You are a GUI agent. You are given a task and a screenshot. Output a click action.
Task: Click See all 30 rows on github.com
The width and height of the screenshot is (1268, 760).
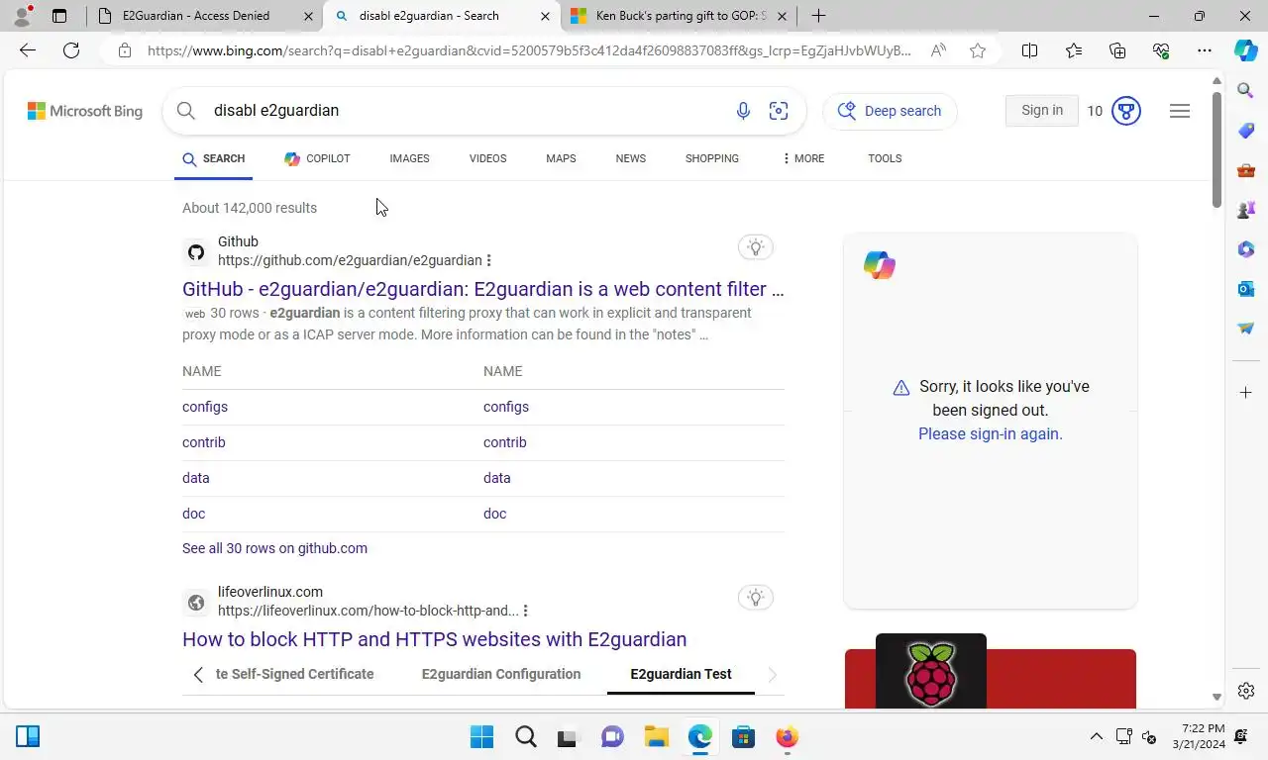pos(274,548)
